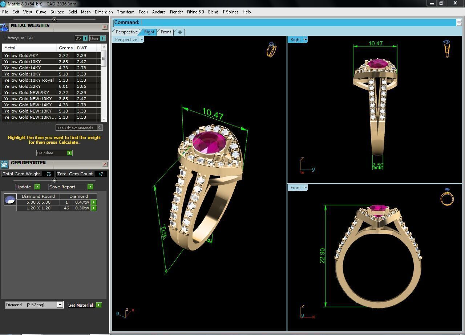Click arrow for 5.00 X 5.00 gem row
This screenshot has width=465, height=335.
coord(94,202)
